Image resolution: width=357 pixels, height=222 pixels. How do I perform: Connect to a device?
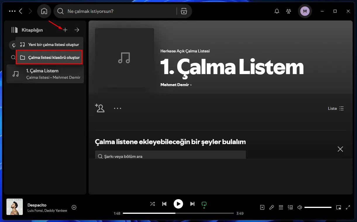point(290,207)
